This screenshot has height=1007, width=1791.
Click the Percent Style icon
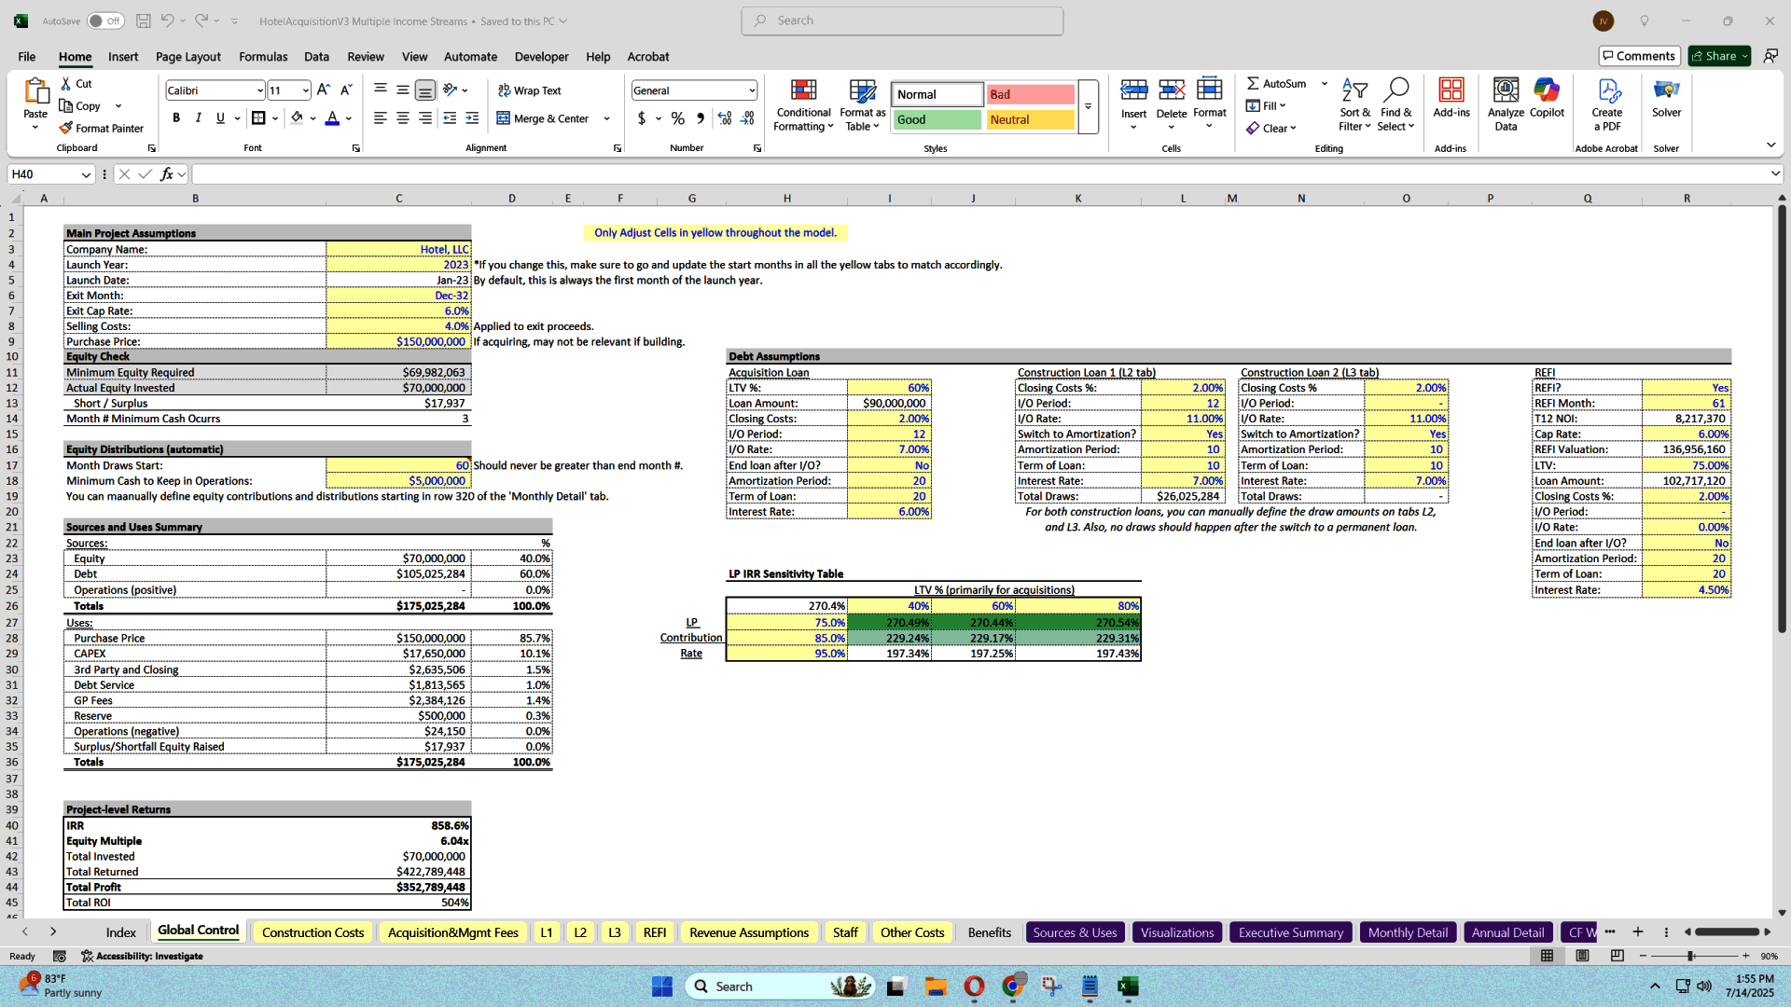pos(677,118)
